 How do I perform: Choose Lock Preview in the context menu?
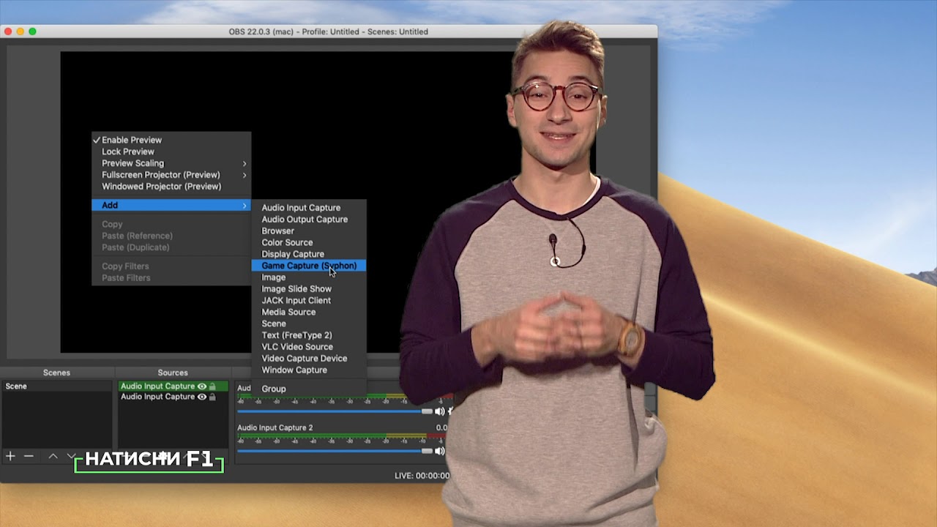point(171,152)
